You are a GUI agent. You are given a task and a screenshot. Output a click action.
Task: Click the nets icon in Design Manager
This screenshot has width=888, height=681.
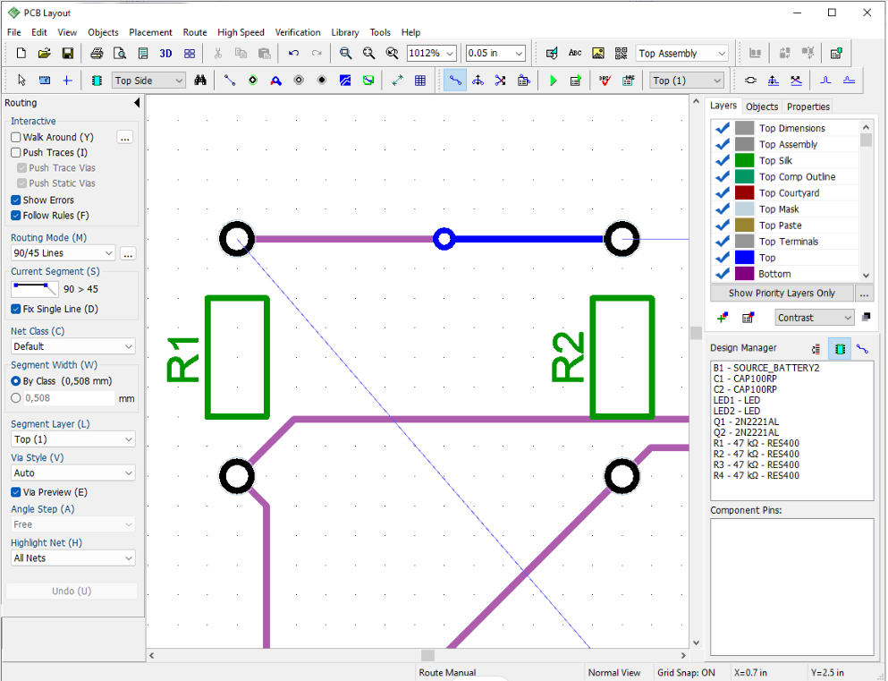pyautogui.click(x=862, y=348)
